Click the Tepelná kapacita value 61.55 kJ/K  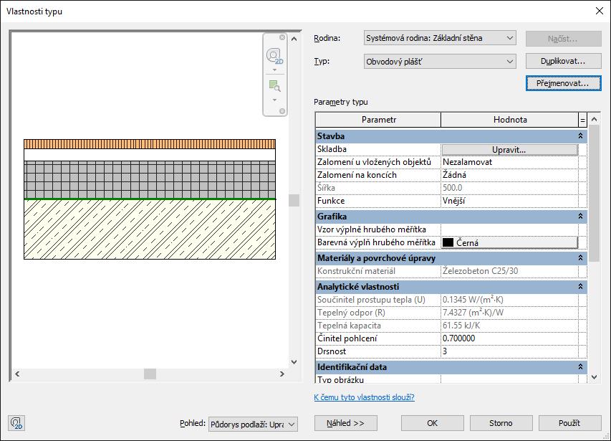point(509,326)
